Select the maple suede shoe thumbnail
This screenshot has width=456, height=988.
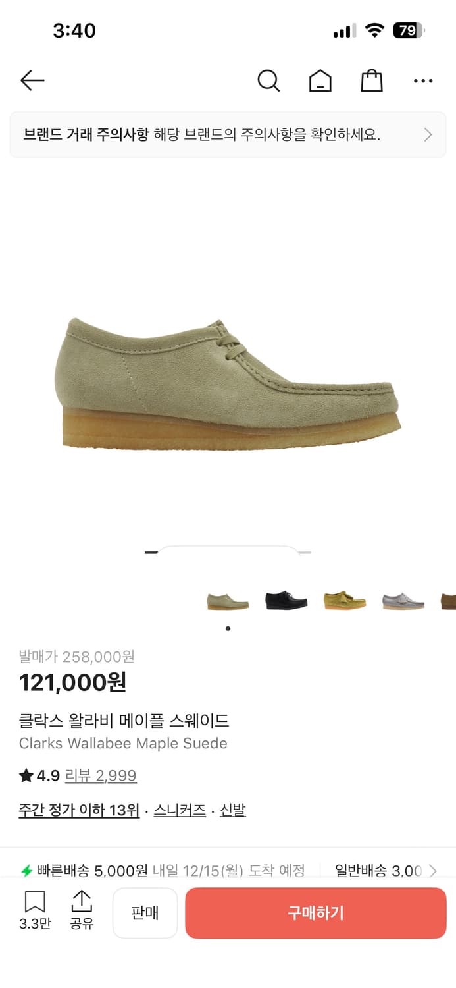pos(228,601)
